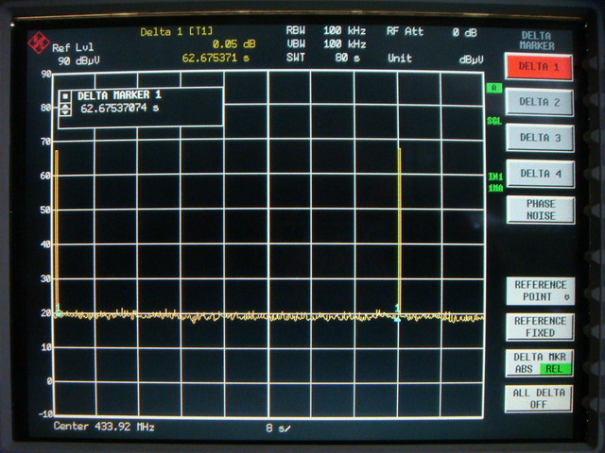Open the REFERENCE POINT submenu
605x453 pixels.
pos(540,291)
